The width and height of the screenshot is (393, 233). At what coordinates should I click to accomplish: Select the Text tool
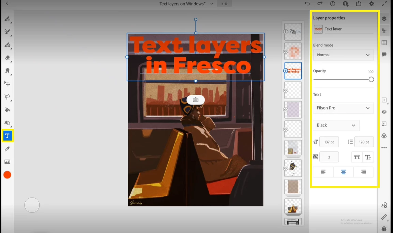(x=7, y=136)
